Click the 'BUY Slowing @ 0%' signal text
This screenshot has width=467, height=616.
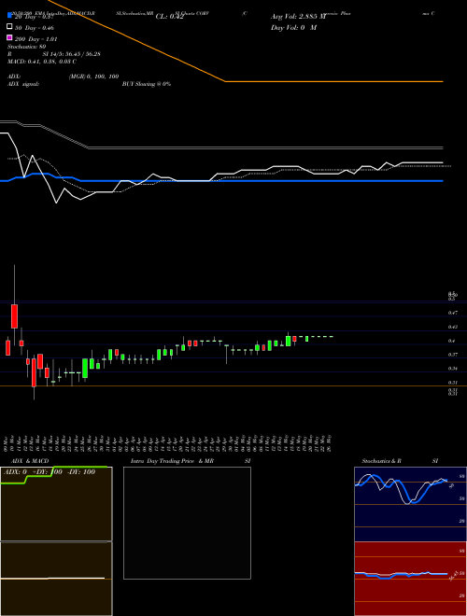147,84
